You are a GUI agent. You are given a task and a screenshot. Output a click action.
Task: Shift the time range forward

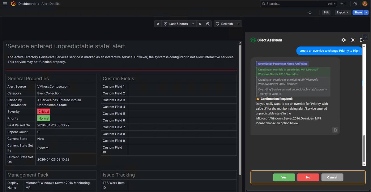(200, 24)
